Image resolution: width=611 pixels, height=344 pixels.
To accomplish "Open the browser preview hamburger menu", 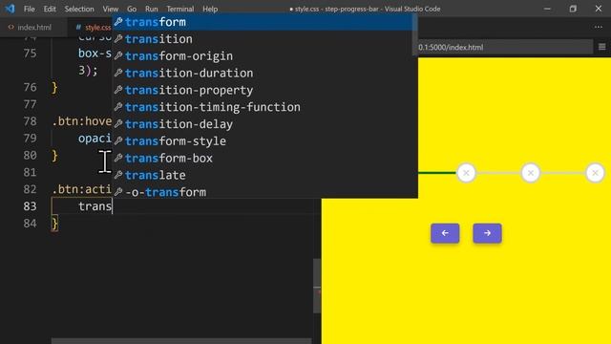I will [x=602, y=47].
